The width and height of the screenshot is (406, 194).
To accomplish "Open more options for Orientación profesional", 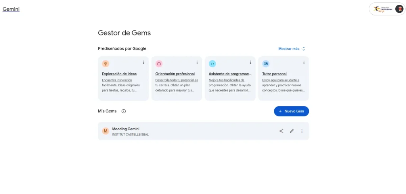I will pyautogui.click(x=197, y=62).
